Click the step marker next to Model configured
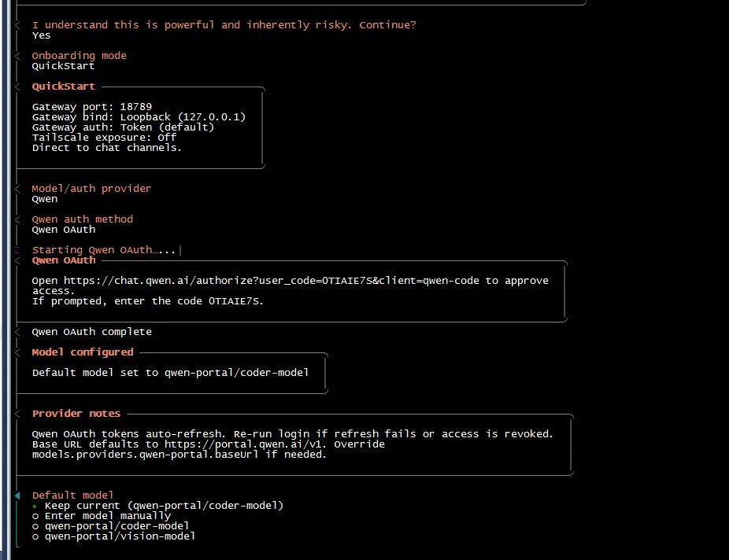 coord(18,352)
